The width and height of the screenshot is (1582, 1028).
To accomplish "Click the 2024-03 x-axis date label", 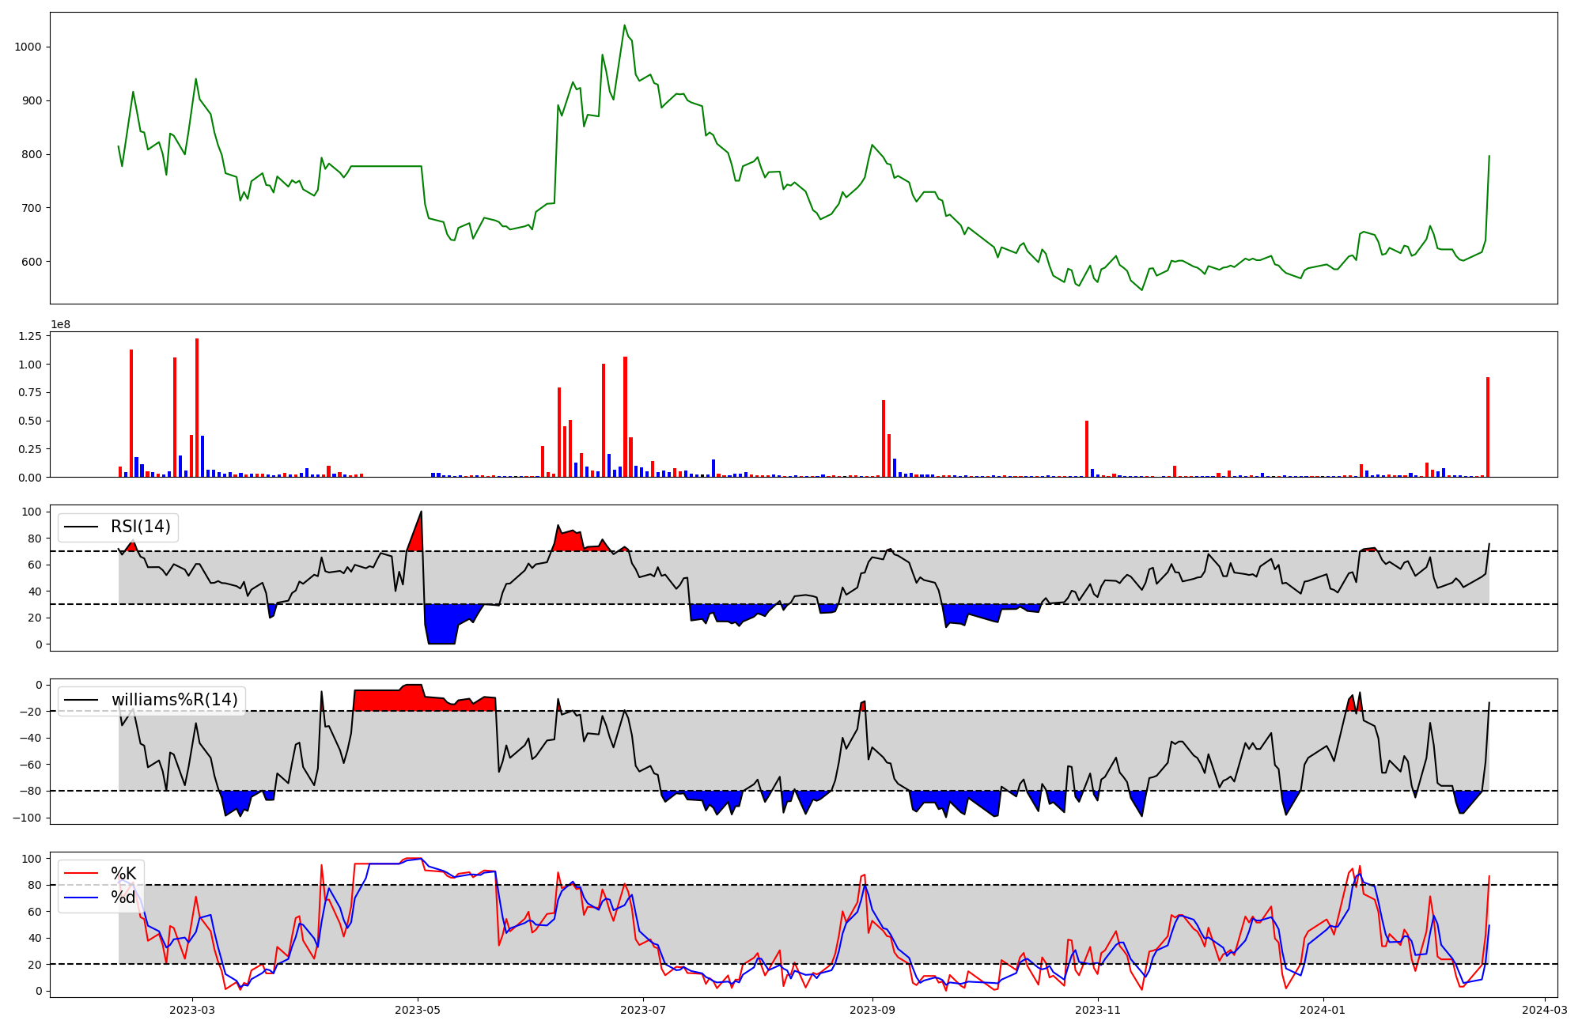I will coord(1545,1009).
